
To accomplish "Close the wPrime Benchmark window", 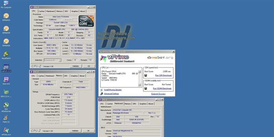I will pos(173,52).
